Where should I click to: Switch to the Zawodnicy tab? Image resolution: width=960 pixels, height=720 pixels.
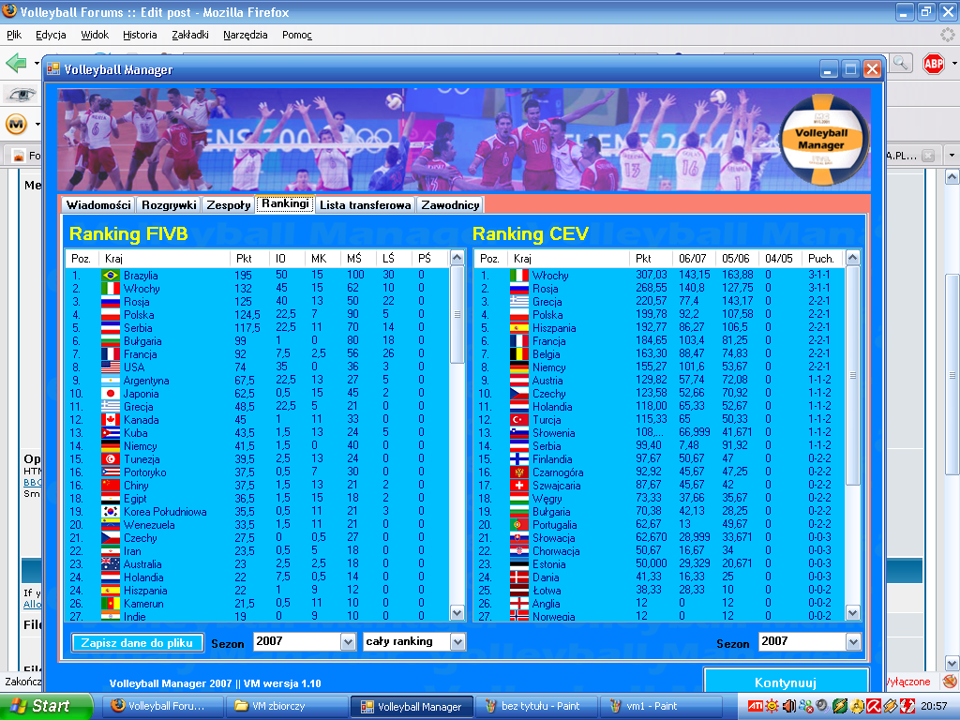(x=450, y=205)
